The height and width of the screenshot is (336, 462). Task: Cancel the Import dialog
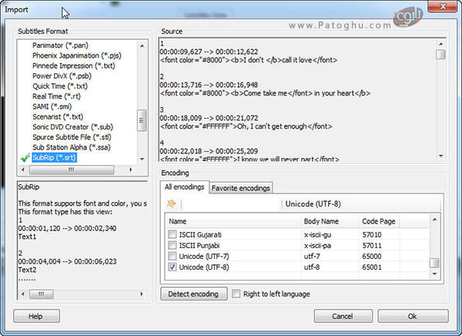point(343,316)
